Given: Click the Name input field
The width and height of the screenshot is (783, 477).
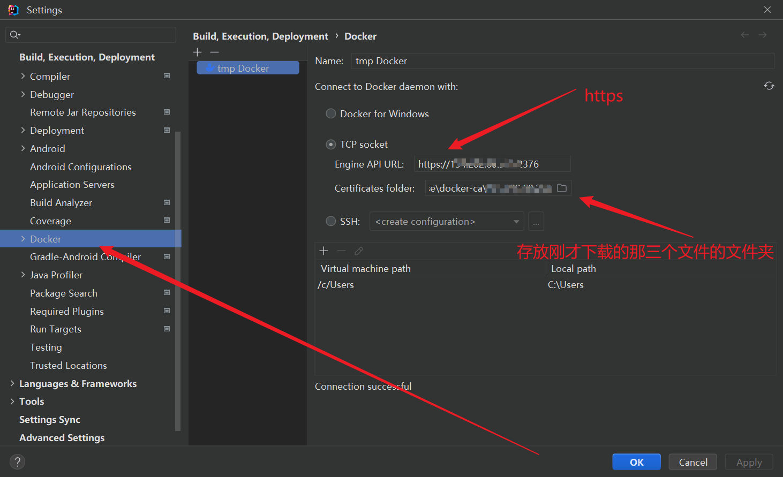Looking at the screenshot, I should 562,61.
